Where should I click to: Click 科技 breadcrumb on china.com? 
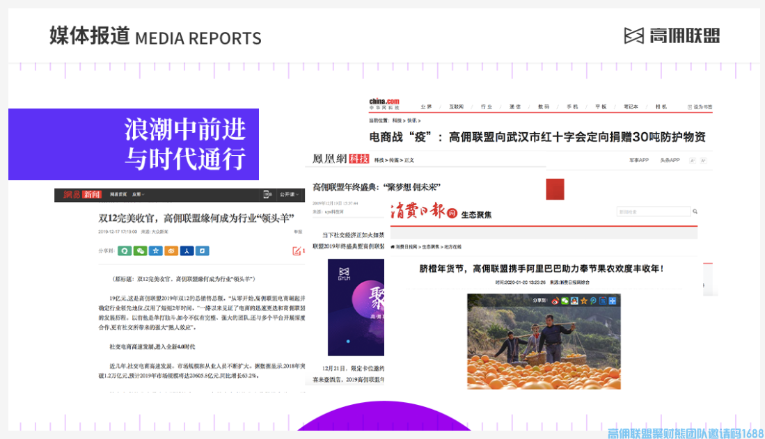(x=397, y=120)
